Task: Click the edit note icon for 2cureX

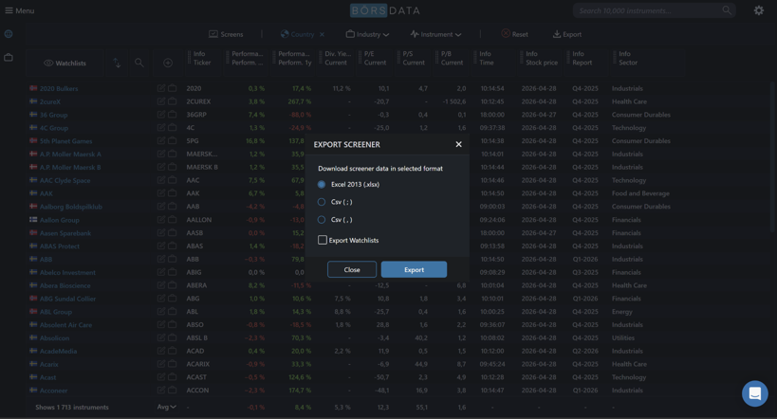Action: (x=161, y=101)
